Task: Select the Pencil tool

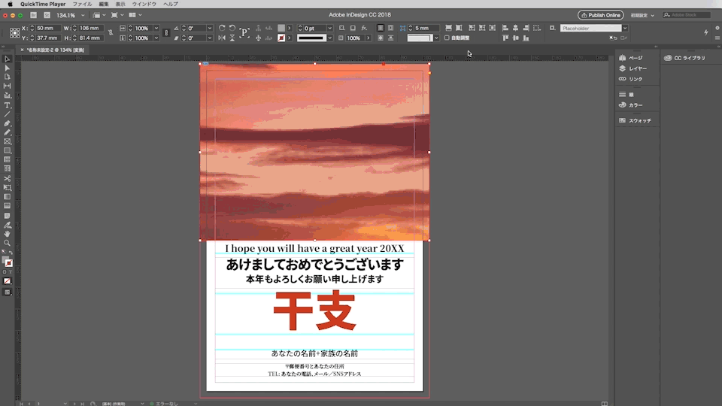Action: (7, 132)
